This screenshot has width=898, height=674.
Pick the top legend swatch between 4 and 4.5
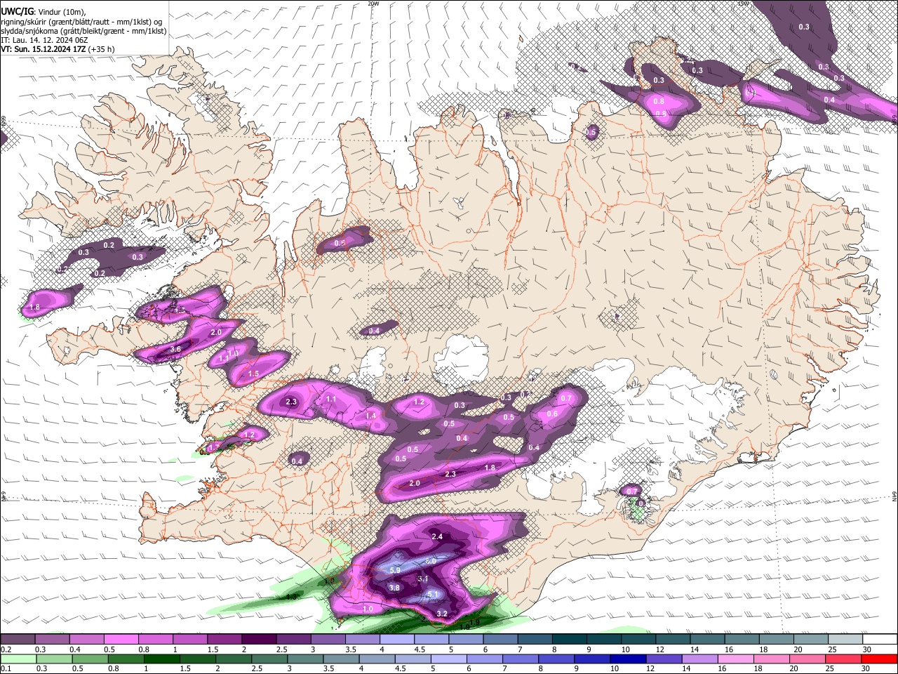pos(396,639)
